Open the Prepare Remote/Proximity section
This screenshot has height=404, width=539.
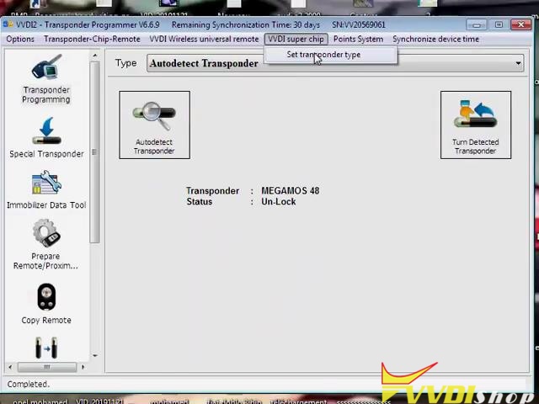pyautogui.click(x=46, y=245)
